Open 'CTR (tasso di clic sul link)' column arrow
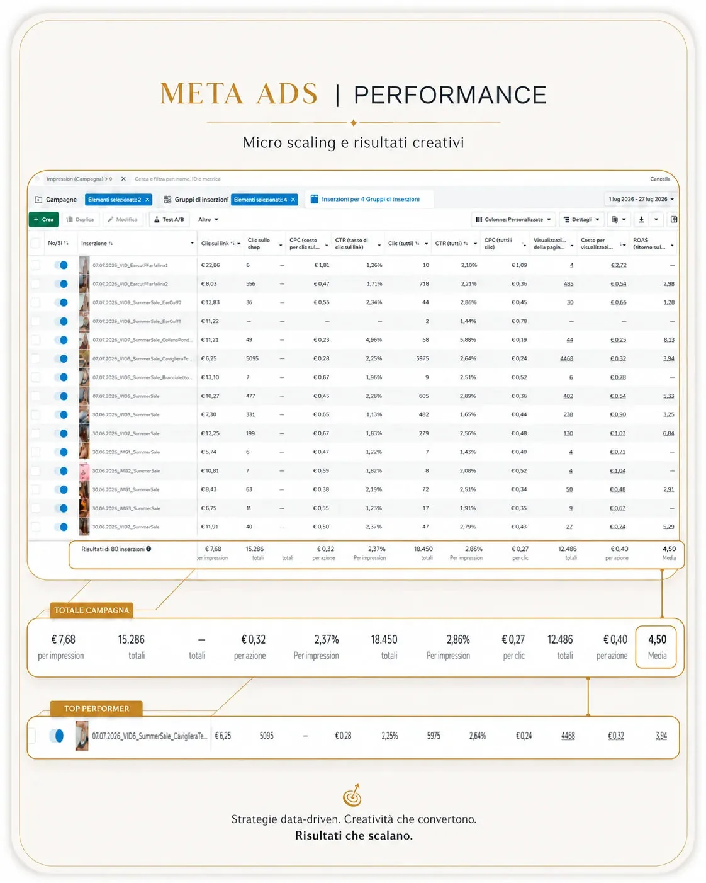 tap(379, 245)
